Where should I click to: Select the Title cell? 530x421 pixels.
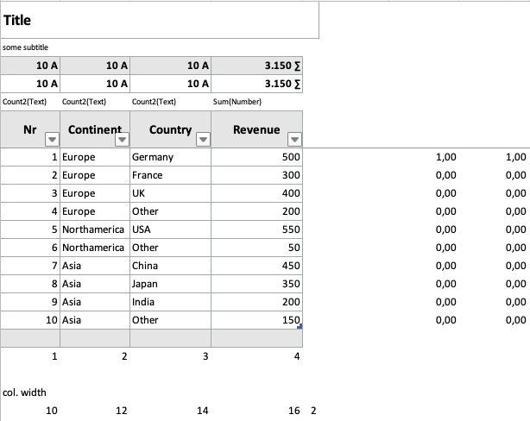click(x=160, y=20)
